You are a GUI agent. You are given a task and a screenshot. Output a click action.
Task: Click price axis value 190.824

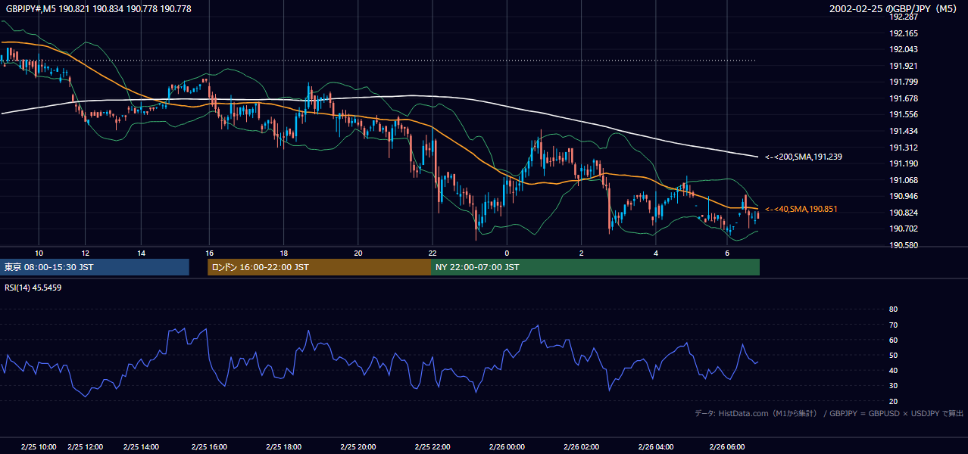pyautogui.click(x=904, y=213)
